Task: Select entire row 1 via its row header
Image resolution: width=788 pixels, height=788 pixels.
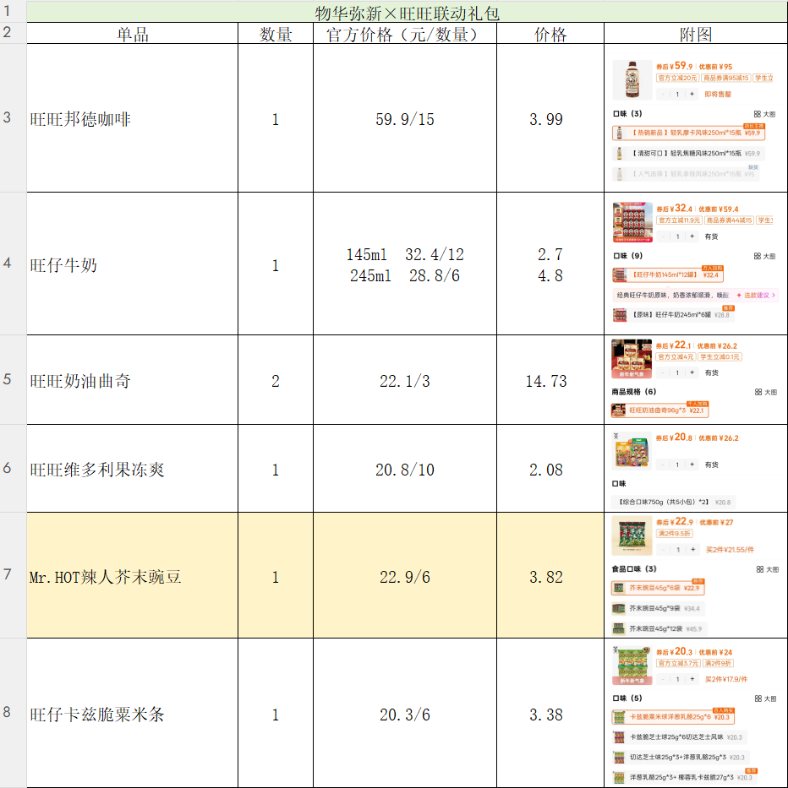Action: click(13, 11)
